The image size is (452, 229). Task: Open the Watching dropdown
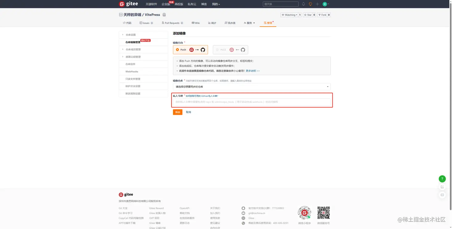click(289, 15)
